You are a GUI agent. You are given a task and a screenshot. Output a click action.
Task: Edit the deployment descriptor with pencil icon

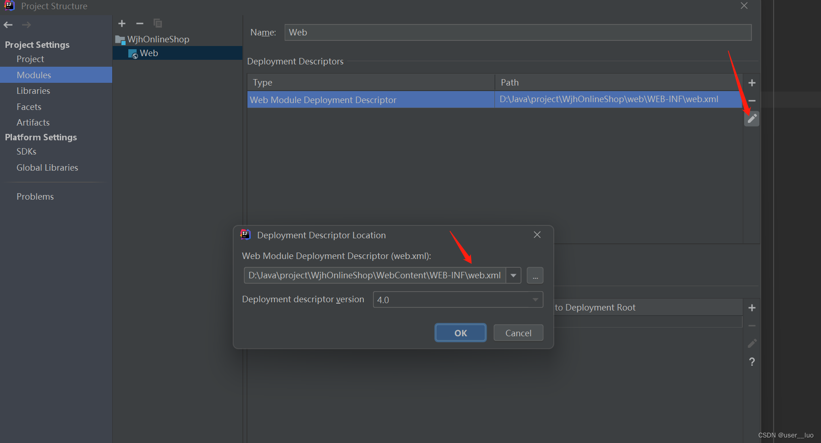click(752, 118)
